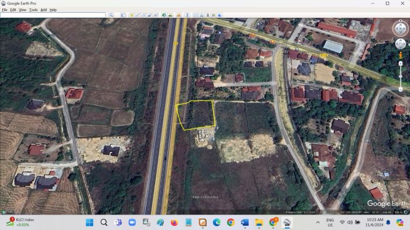Open the Record a Tour tool
The width and height of the screenshot is (410, 230).
(x=156, y=15)
